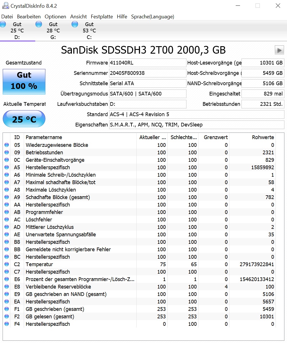Click the Aktueller column header
This screenshot has width=287, height=343.
[152, 137]
